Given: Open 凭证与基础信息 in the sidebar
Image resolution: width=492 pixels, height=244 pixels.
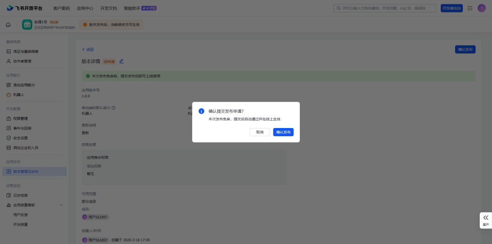Looking at the screenshot, I should click(x=26, y=52).
